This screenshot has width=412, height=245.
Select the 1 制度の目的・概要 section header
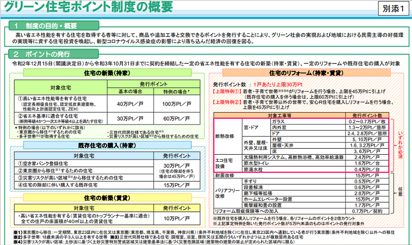coord(48,25)
